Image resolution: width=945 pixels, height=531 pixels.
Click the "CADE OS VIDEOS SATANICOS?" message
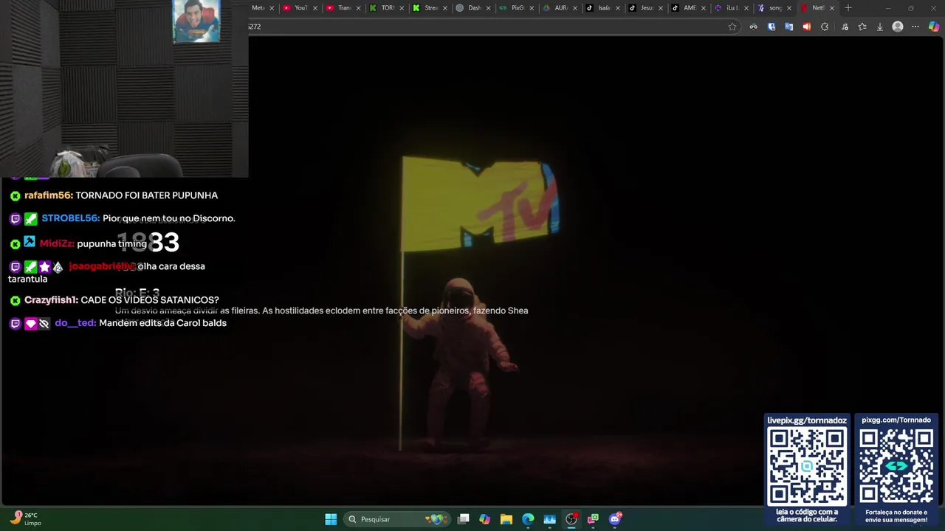[x=150, y=300]
